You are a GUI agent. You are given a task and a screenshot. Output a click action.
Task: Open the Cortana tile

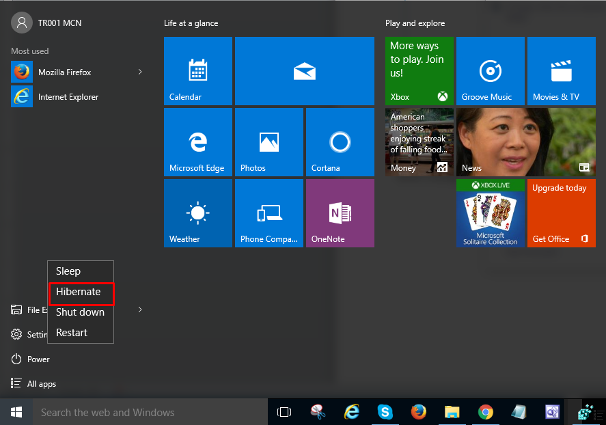coord(340,142)
